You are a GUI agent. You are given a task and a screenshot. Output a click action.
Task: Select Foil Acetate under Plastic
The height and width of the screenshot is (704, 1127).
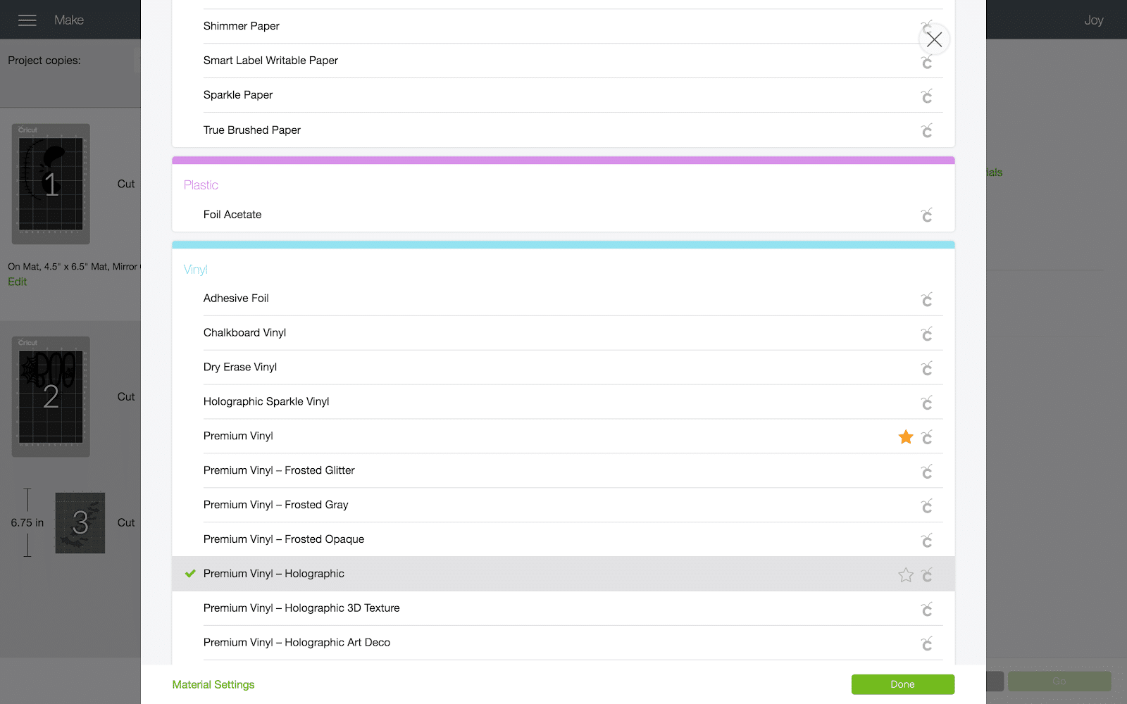[563, 215]
